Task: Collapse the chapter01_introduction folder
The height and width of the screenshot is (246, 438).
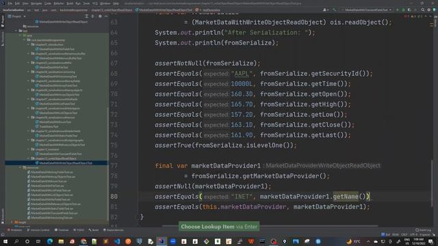Action: click(x=29, y=44)
